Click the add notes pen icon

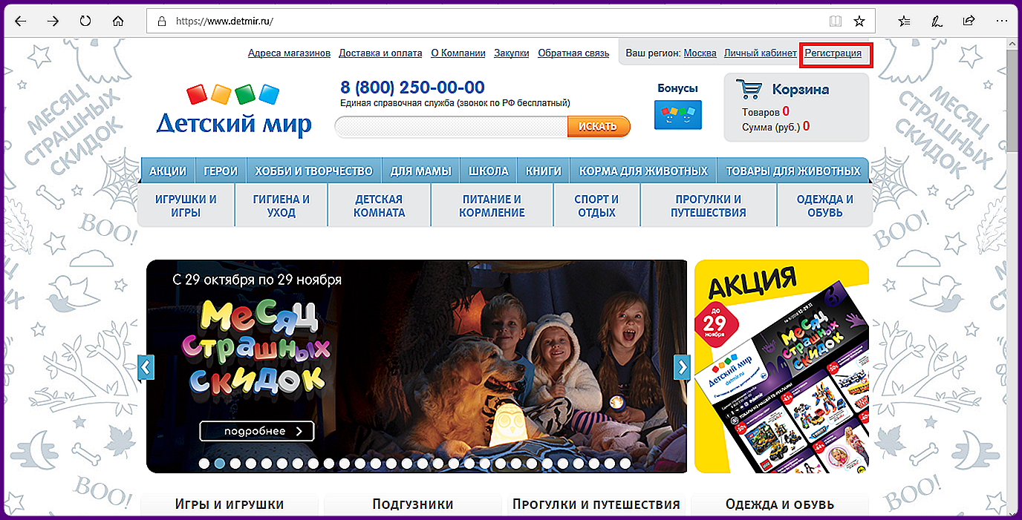pyautogui.click(x=937, y=21)
